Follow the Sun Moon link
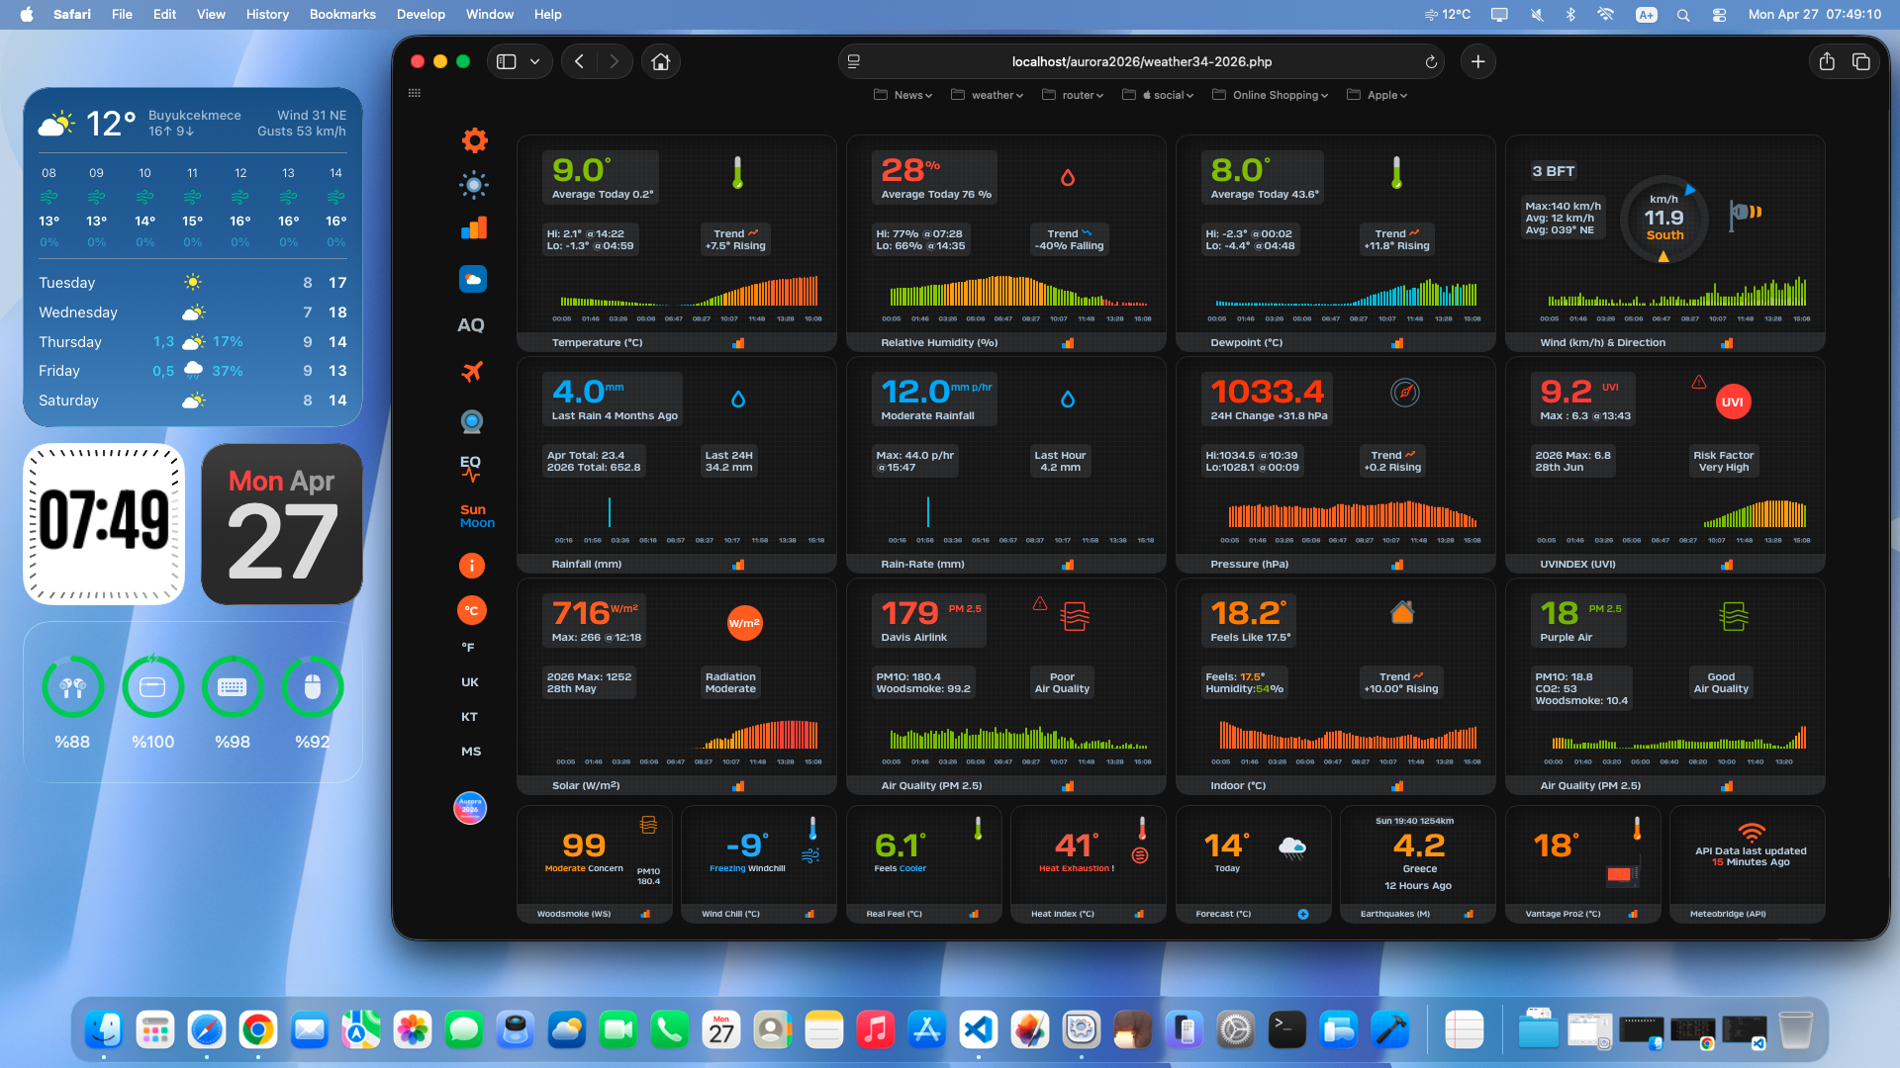Screen dimensions: 1900x1068 [x=476, y=516]
